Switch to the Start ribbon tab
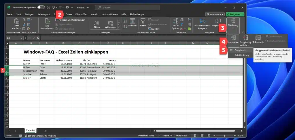The width and height of the screenshot is (295, 140). pos(19,14)
